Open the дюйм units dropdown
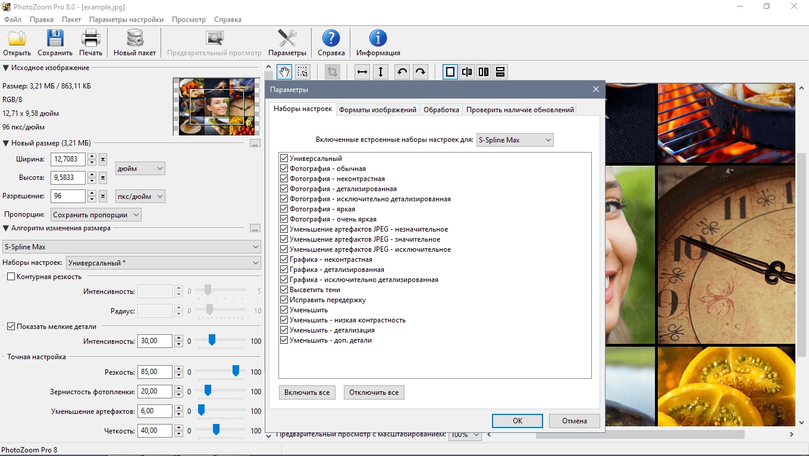 tap(140, 169)
